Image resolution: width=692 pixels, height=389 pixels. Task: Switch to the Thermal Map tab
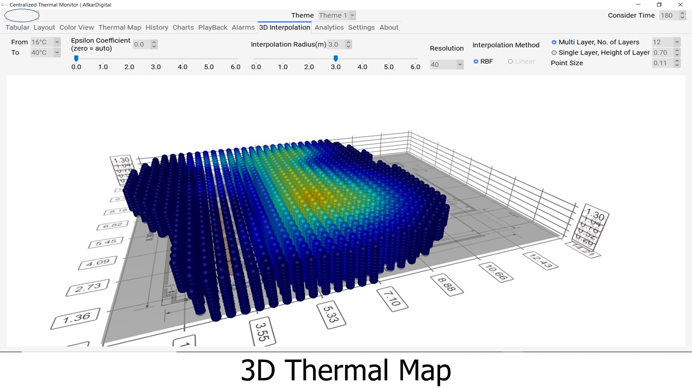(119, 28)
